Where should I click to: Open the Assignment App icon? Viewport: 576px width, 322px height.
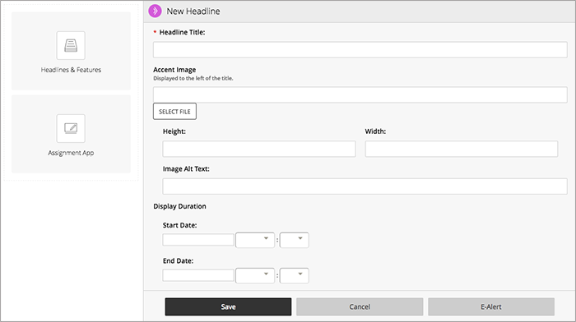coord(71,128)
